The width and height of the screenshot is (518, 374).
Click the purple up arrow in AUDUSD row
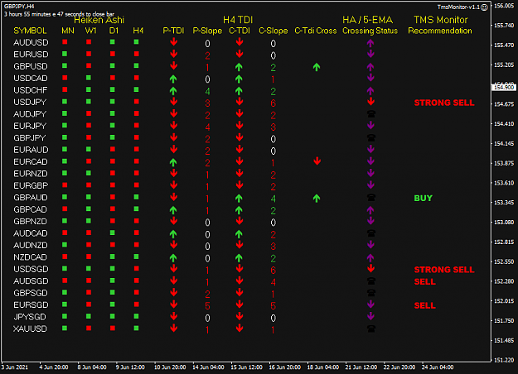tap(370, 42)
